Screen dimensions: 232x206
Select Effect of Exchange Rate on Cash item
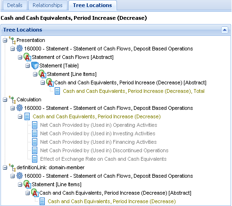pyautogui.click(x=103, y=159)
